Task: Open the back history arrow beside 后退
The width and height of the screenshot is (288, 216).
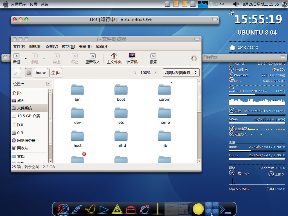Action: point(26,58)
